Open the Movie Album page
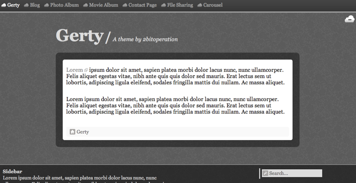This screenshot has height=183, width=356. [104, 5]
